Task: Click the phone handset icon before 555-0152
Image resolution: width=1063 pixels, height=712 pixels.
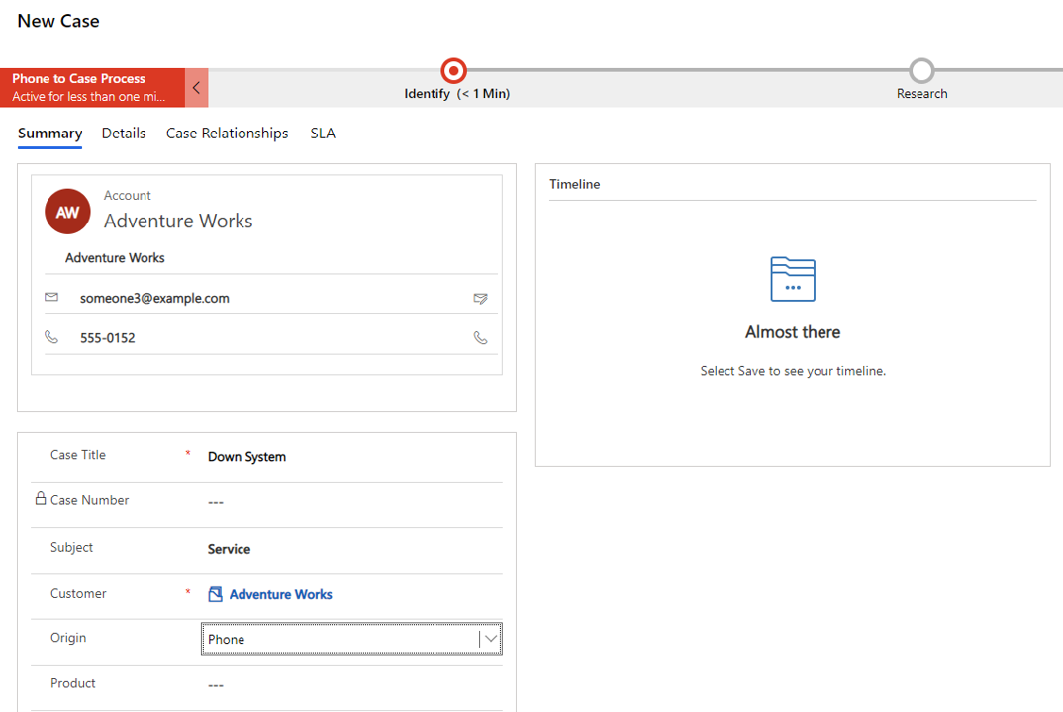Action: pyautogui.click(x=51, y=336)
